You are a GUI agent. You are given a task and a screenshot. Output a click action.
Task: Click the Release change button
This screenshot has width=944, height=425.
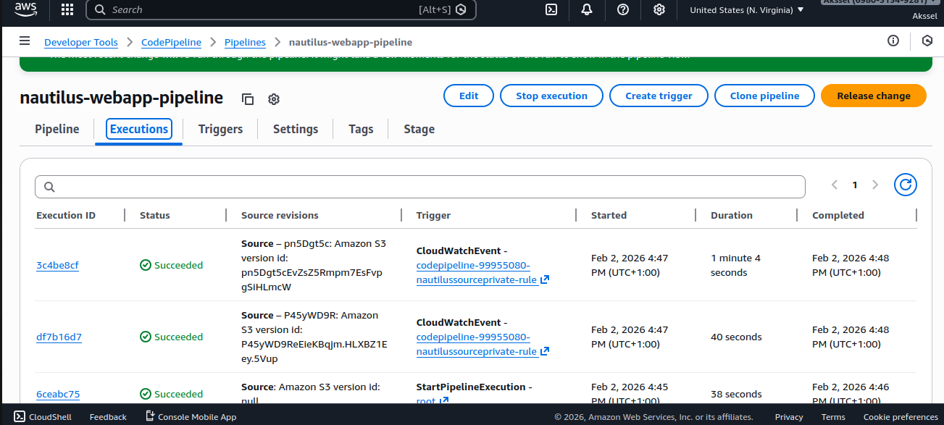(x=873, y=96)
